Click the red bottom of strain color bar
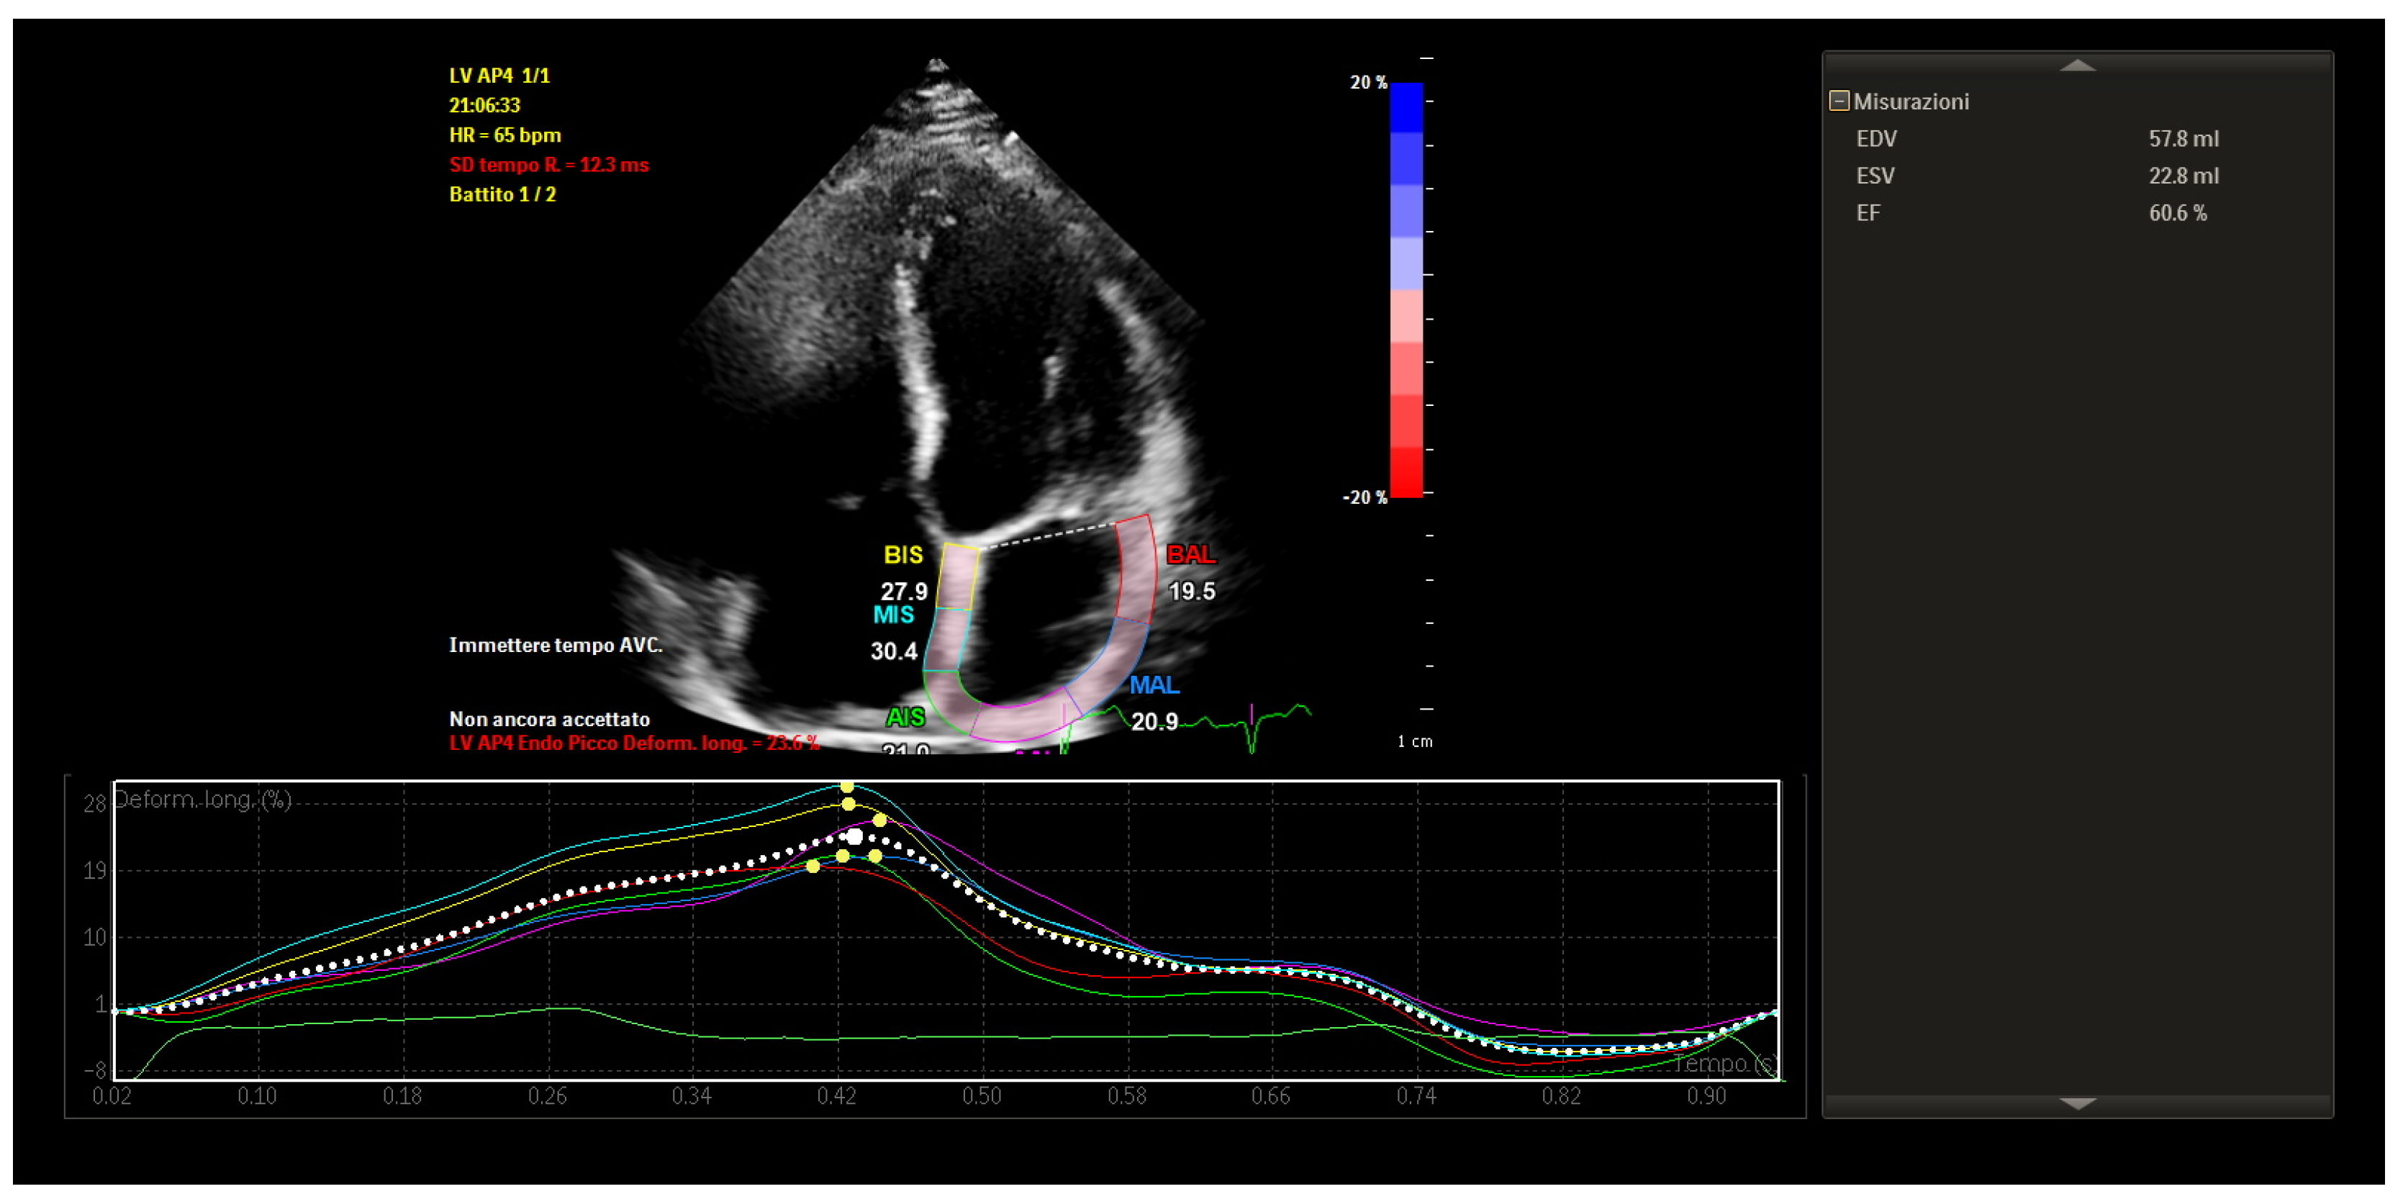This screenshot has width=2403, height=1194. coord(1406,473)
